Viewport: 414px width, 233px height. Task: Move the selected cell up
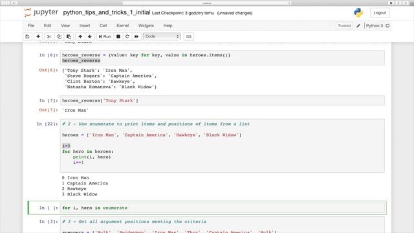pyautogui.click(x=80, y=36)
